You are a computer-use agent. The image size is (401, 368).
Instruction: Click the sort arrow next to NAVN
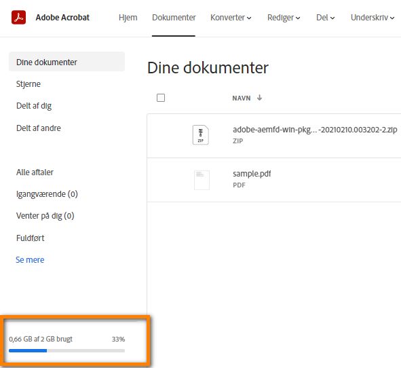pos(260,98)
